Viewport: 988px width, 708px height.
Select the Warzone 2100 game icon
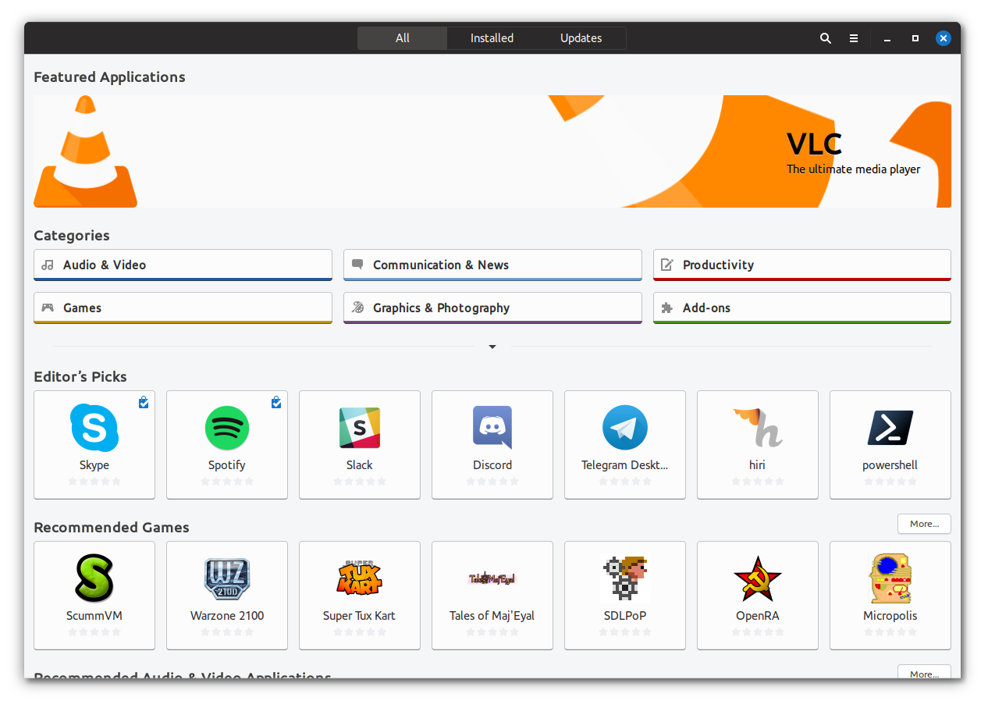click(x=227, y=578)
